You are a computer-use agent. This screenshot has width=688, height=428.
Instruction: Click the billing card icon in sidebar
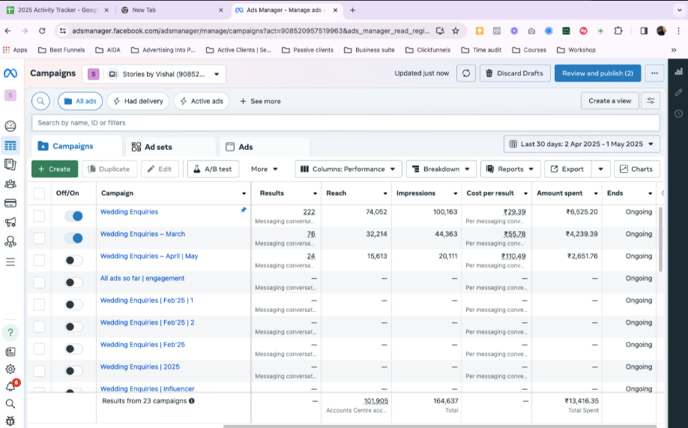pyautogui.click(x=10, y=203)
